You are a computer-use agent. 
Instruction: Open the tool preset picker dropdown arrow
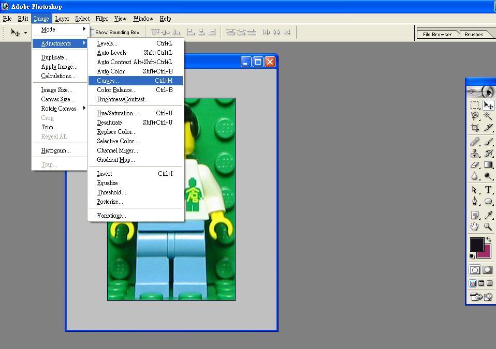point(25,33)
